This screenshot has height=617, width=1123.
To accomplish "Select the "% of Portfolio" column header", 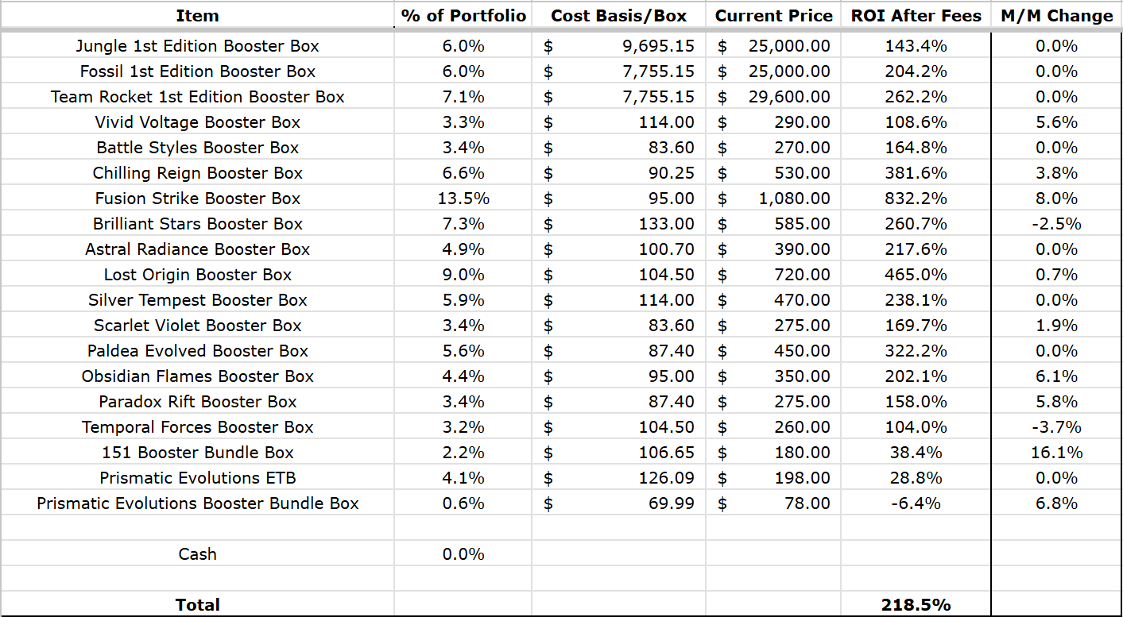I will tap(463, 16).
